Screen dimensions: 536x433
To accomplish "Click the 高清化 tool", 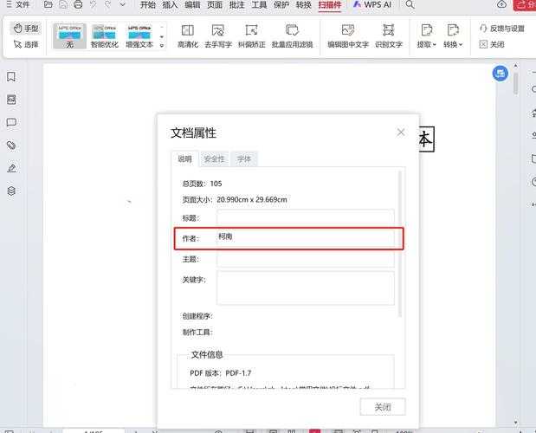I will 188,36.
